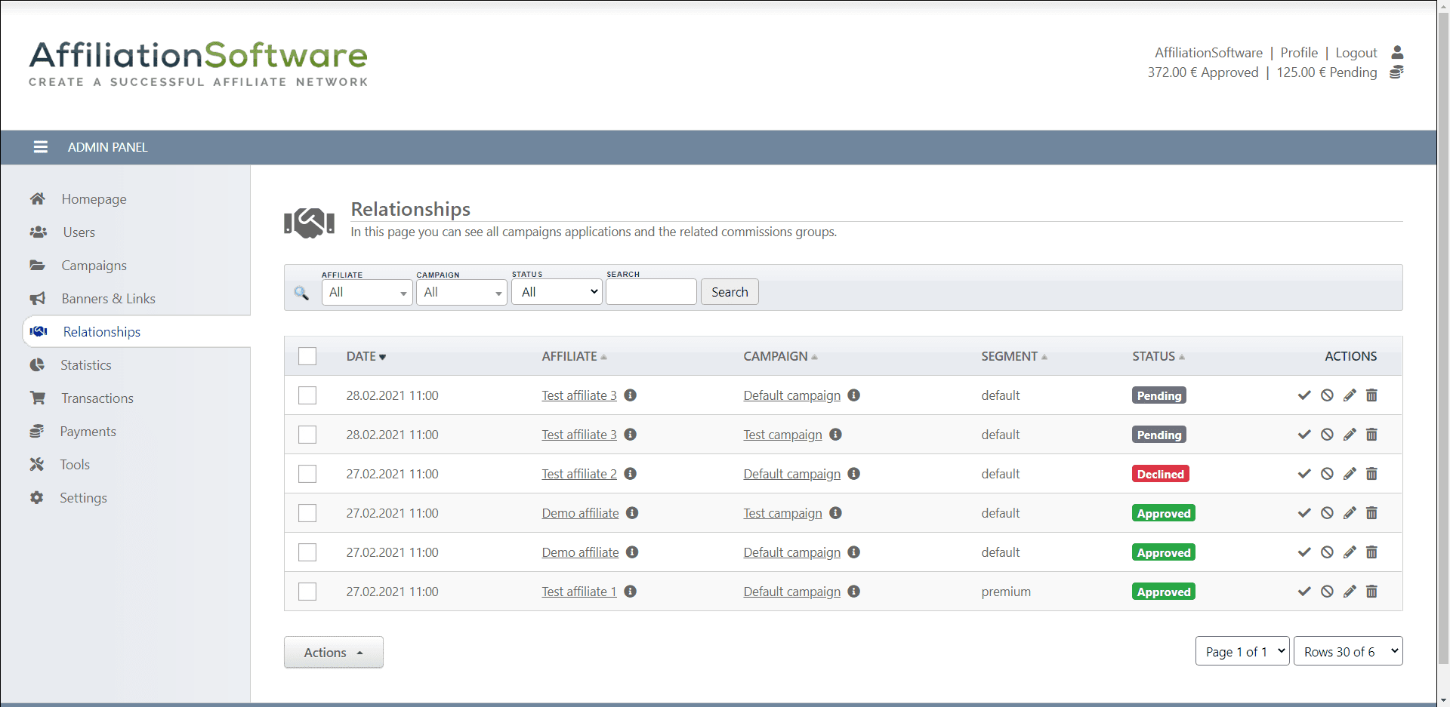Show info for Test affiliate 2

tap(631, 474)
